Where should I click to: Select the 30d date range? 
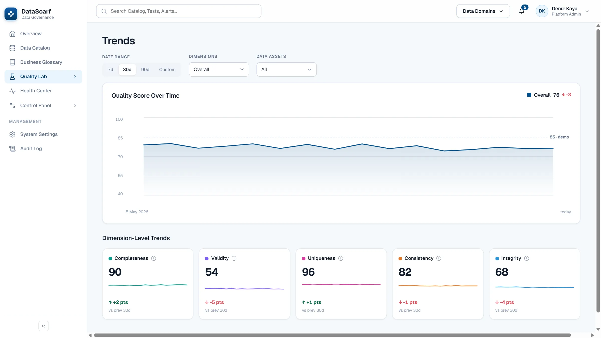[x=127, y=70]
